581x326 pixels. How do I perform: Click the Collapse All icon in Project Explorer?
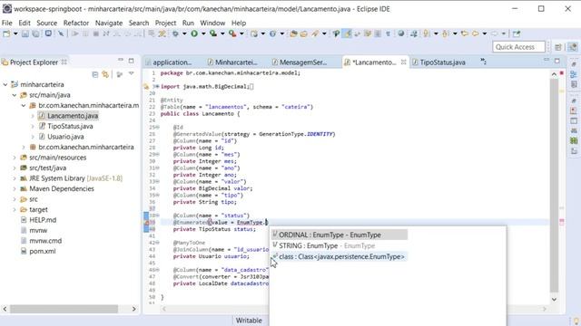pyautogui.click(x=94, y=74)
